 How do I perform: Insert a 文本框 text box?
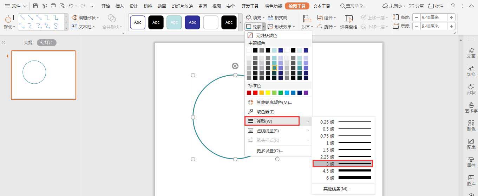pyautogui.click(x=83, y=27)
